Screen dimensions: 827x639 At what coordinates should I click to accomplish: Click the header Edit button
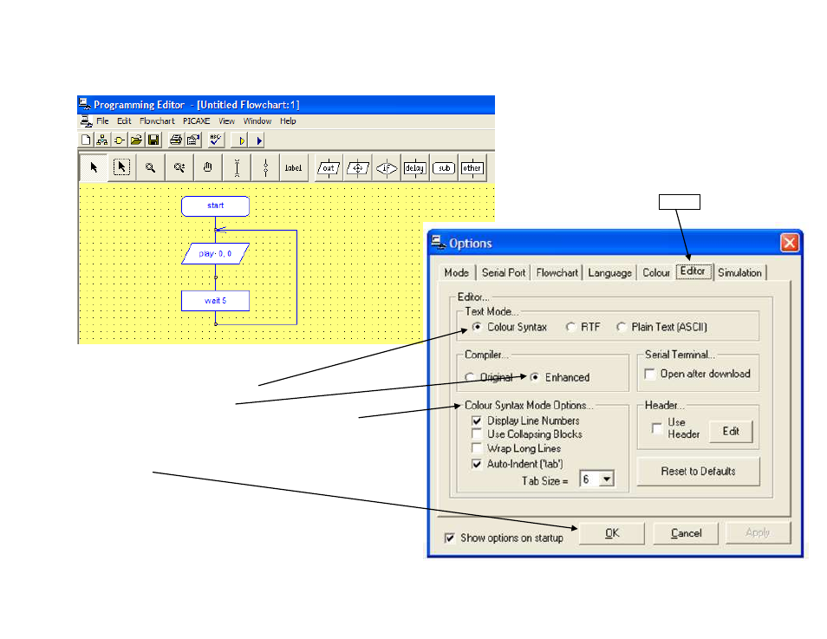[x=731, y=431]
